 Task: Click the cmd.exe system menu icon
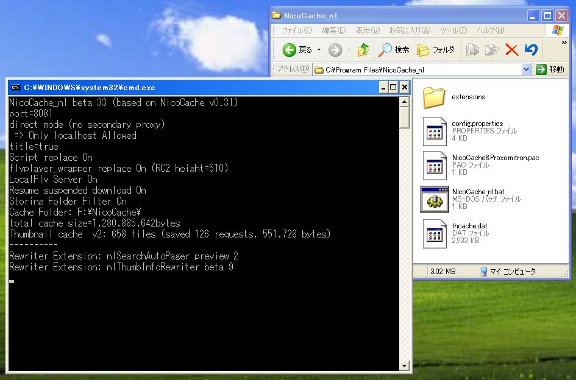(x=15, y=87)
